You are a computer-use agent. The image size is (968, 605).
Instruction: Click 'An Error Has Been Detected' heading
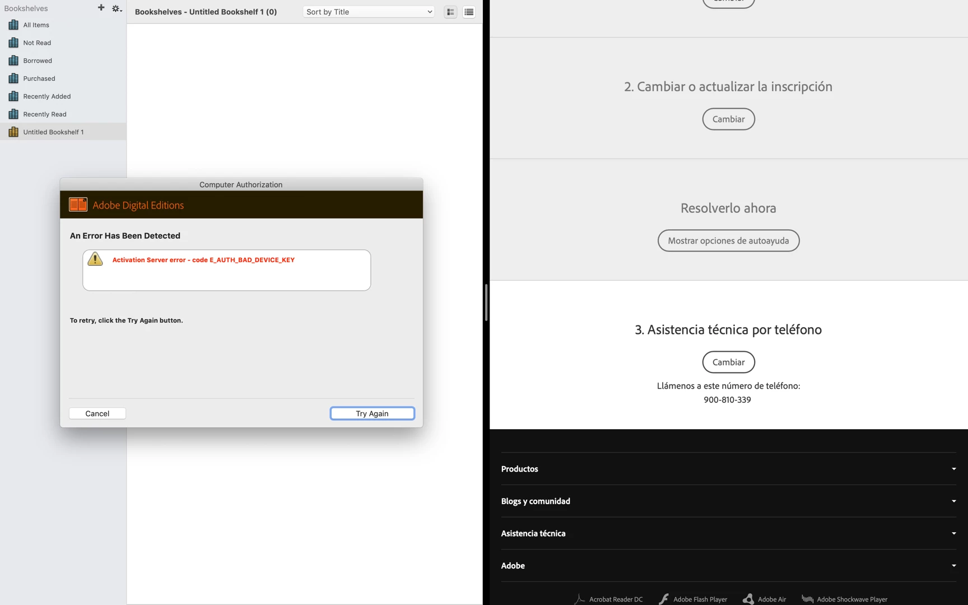click(x=125, y=236)
